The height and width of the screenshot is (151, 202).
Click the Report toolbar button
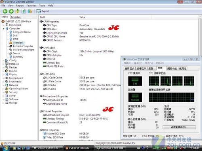tap(42, 11)
